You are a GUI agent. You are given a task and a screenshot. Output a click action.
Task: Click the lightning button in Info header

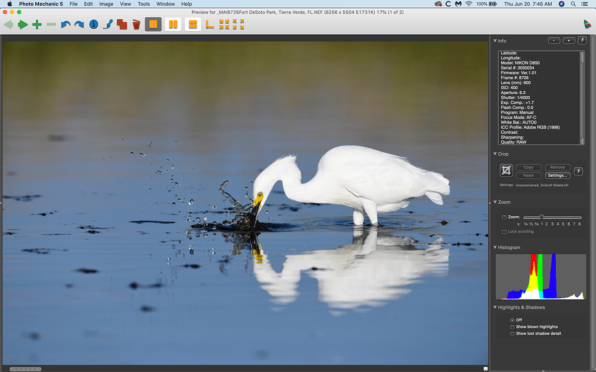(582, 41)
